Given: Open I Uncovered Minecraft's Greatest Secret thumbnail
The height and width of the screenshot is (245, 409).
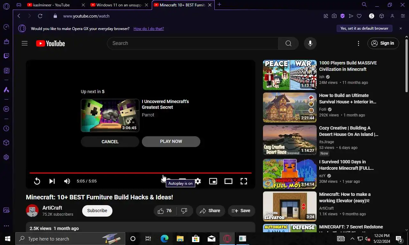Looking at the screenshot, I should pyautogui.click(x=110, y=115).
